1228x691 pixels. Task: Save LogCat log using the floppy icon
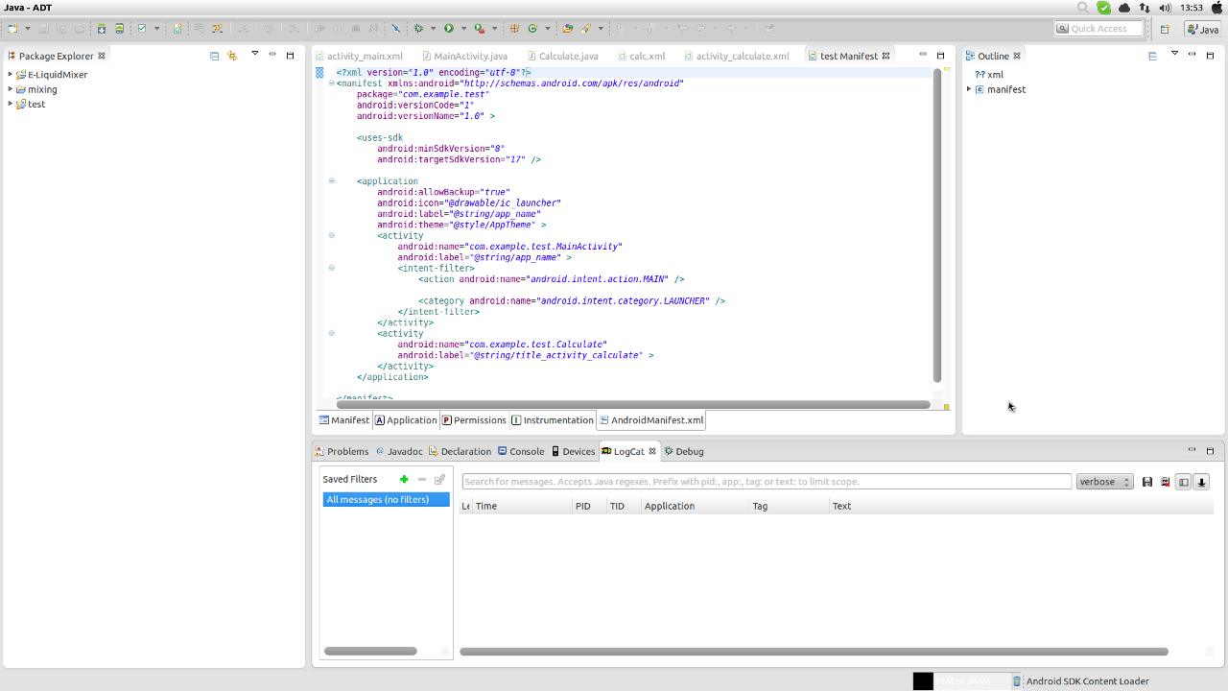[x=1146, y=482]
